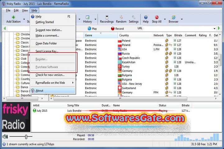Expand RarmaRadio on the Web submenu

(73, 83)
